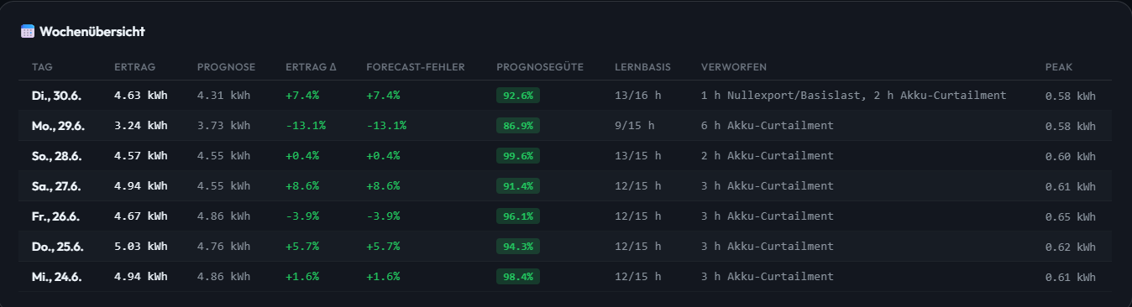Open the So., 28.6. entry

coord(565,156)
